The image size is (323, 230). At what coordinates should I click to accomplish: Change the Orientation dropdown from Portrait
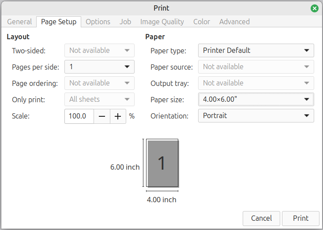tap(256, 115)
